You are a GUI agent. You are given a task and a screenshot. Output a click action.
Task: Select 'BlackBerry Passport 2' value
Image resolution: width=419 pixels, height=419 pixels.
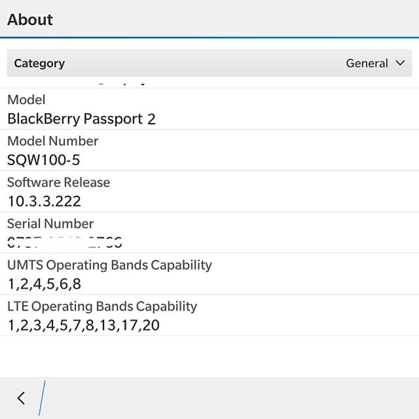pyautogui.click(x=81, y=119)
